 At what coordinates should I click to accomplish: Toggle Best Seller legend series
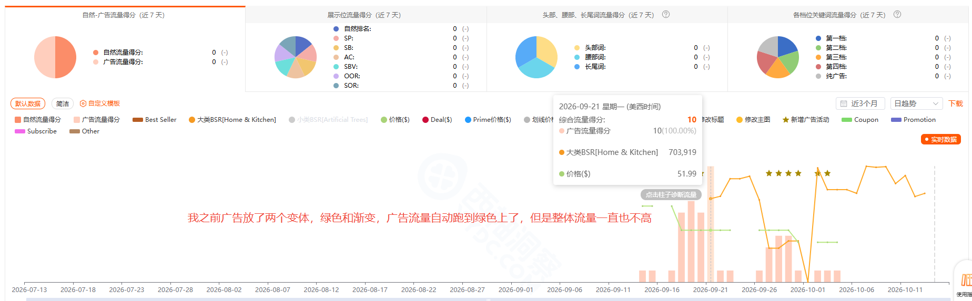155,120
